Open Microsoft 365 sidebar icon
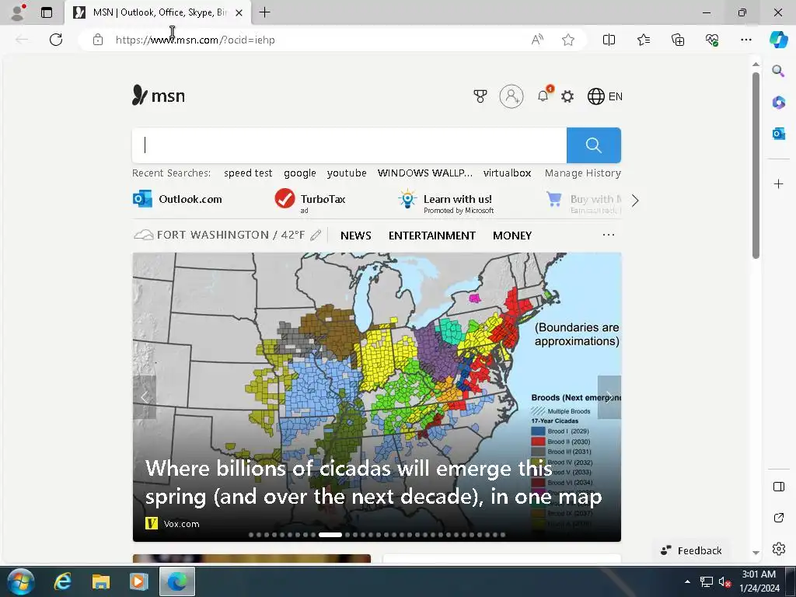 click(x=778, y=102)
